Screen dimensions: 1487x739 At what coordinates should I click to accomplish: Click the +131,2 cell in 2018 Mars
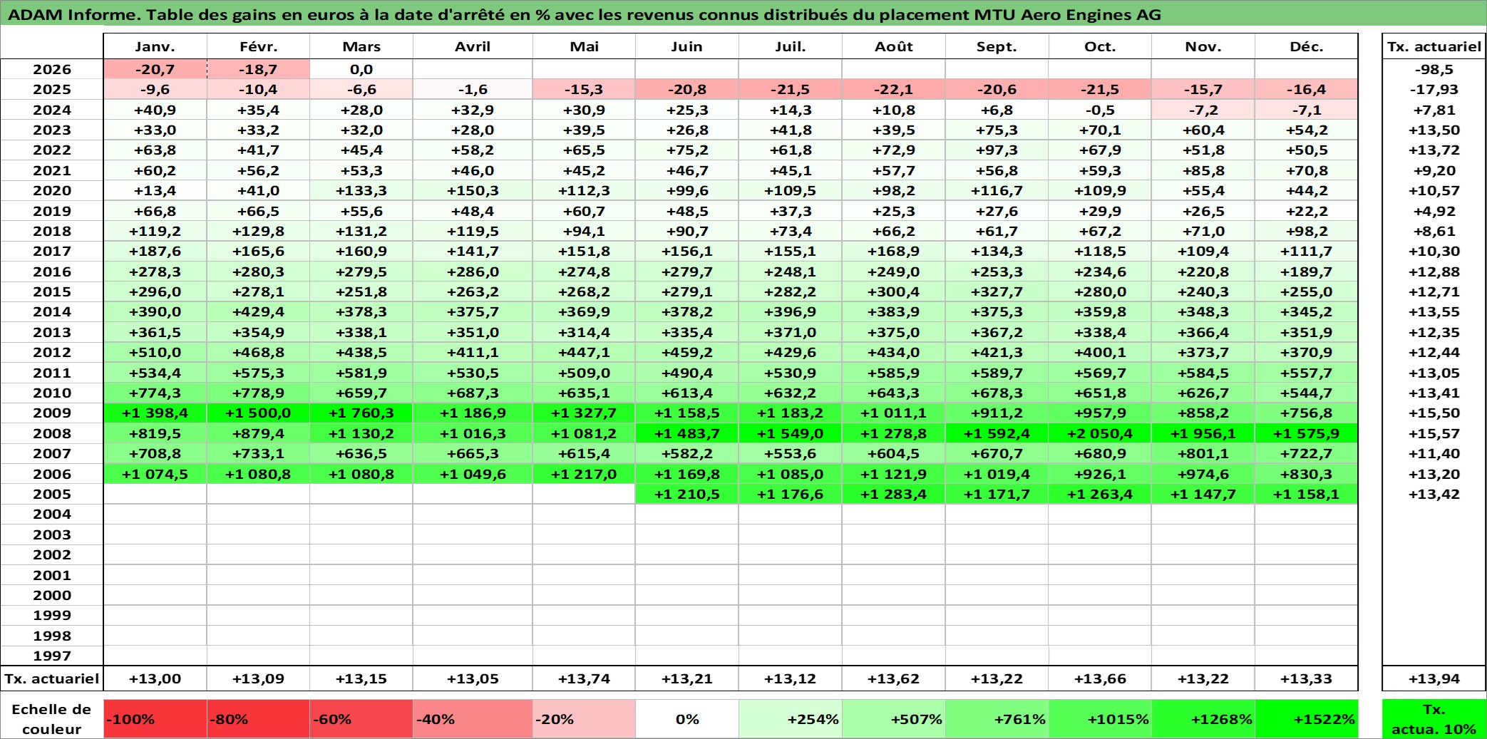[361, 231]
